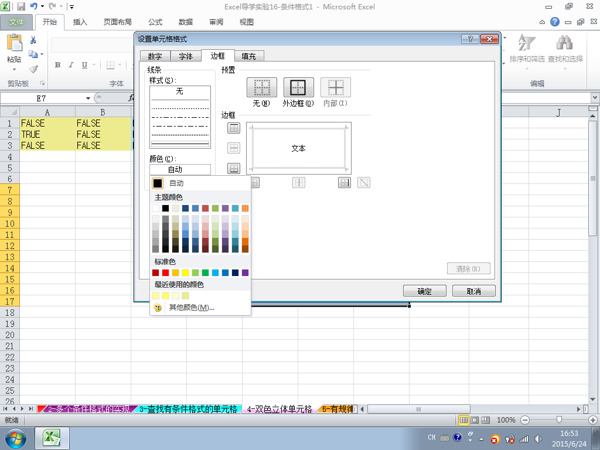Jump to the first sheet tab
Viewport: 600px width, 450px height.
tap(5, 409)
